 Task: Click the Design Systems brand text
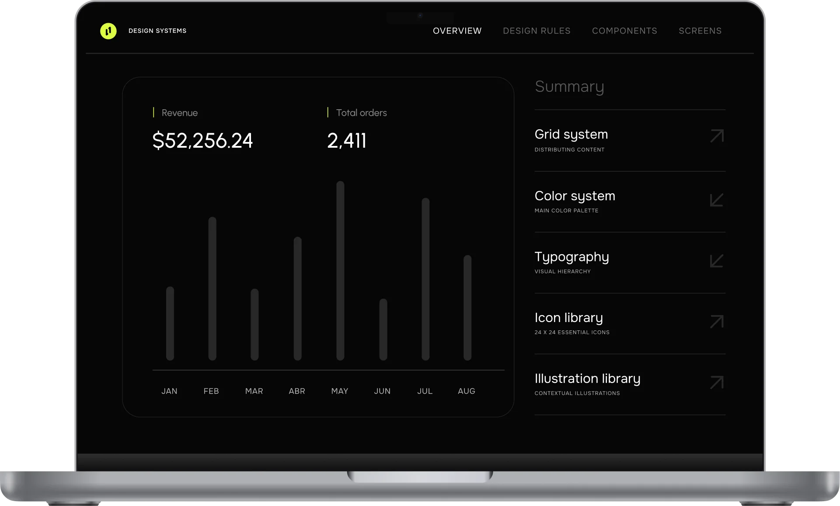click(x=157, y=31)
